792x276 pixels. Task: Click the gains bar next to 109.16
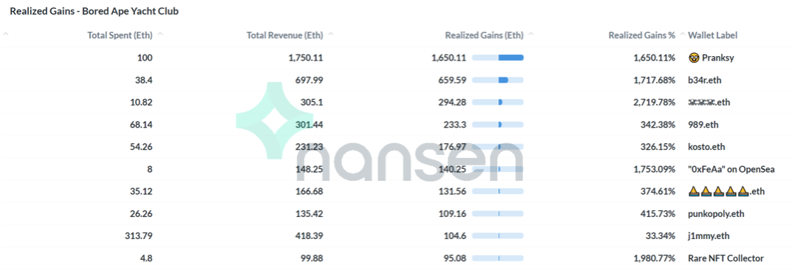tap(497, 214)
